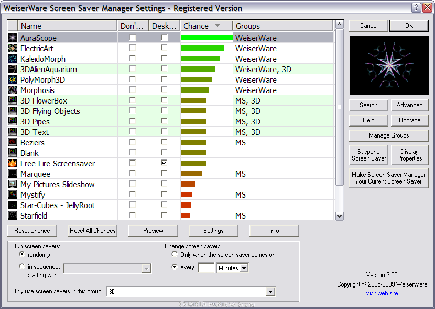Click the title bar help question mark
The height and width of the screenshot is (309, 435).
click(x=416, y=8)
